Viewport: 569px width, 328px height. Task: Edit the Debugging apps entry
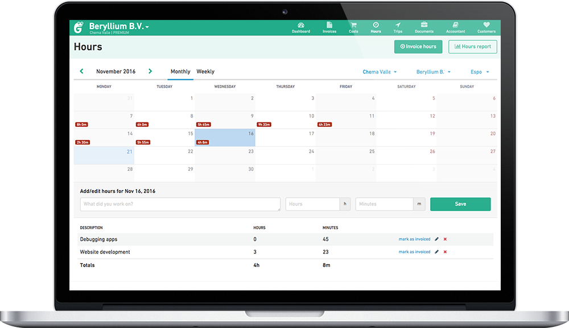coord(436,239)
